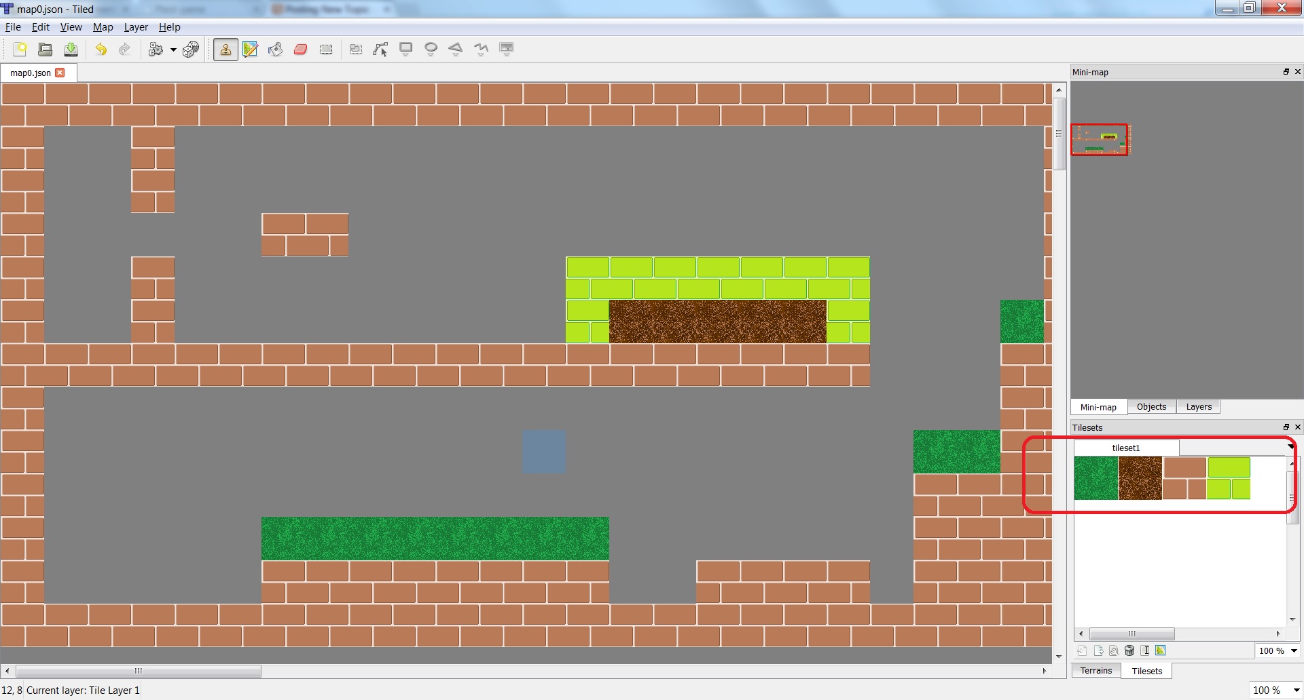
Task: Switch to the Objects tab
Action: pos(1151,407)
